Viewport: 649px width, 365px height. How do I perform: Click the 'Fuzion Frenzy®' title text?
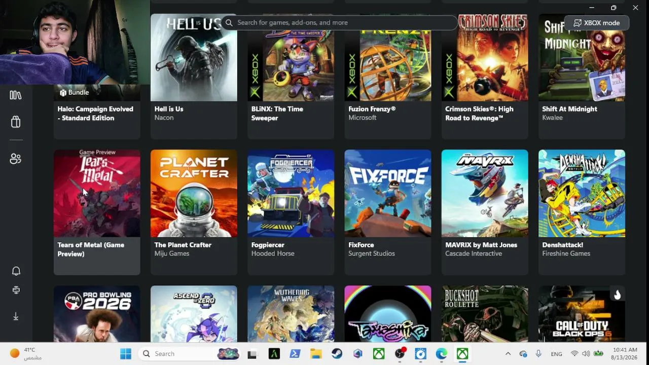coord(372,109)
